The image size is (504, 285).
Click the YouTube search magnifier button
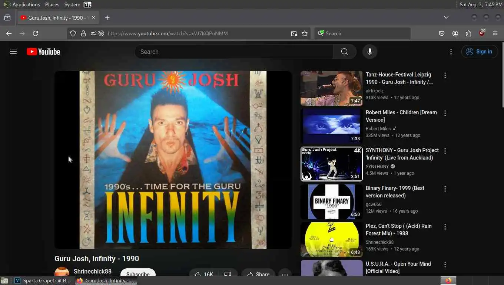point(345,52)
